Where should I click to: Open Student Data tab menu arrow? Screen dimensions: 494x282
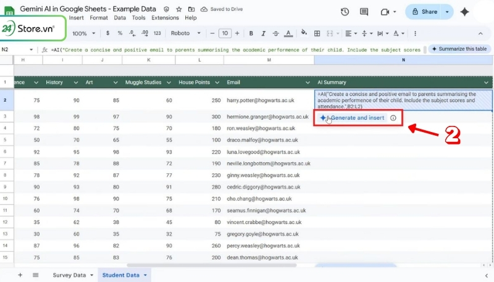[145, 275]
